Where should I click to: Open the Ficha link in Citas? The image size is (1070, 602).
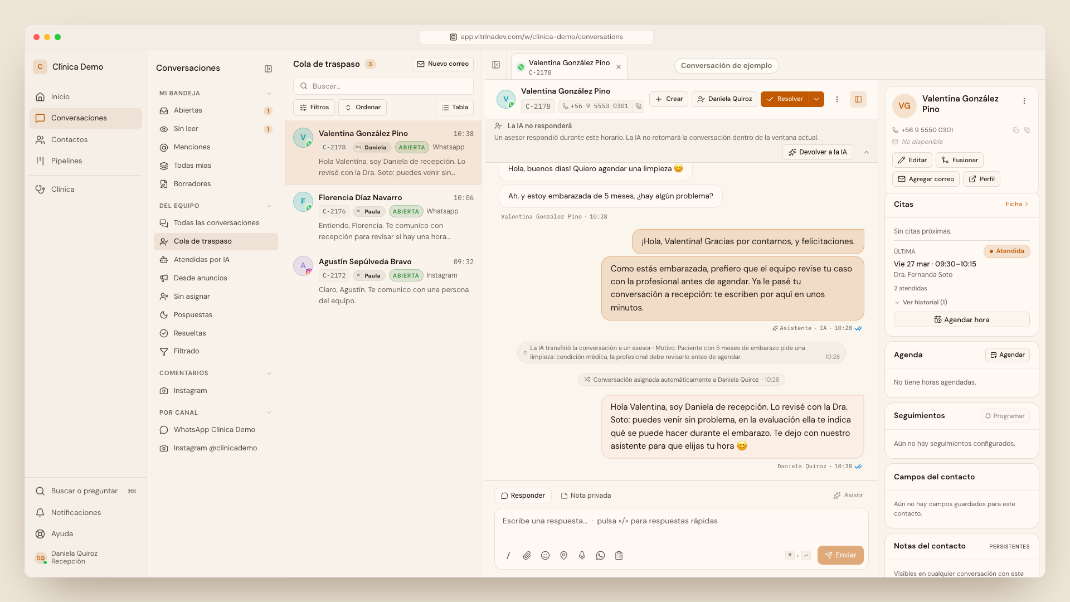(1017, 205)
